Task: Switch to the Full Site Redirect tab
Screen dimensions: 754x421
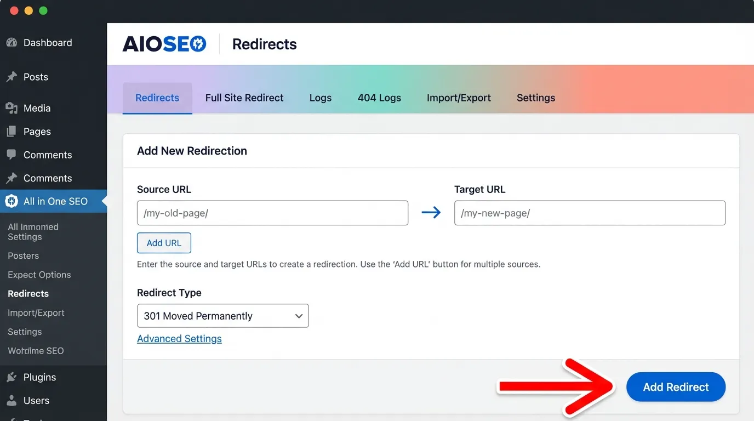Action: (x=244, y=98)
